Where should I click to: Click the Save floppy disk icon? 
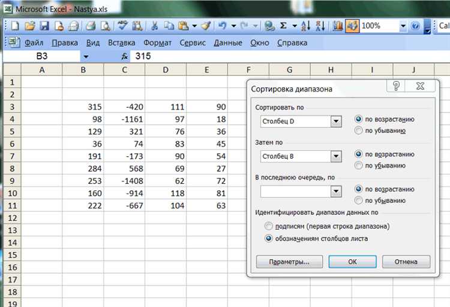click(x=44, y=26)
